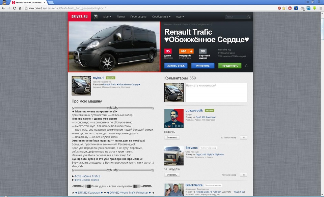Favorite the car with the star icon

click(246, 65)
